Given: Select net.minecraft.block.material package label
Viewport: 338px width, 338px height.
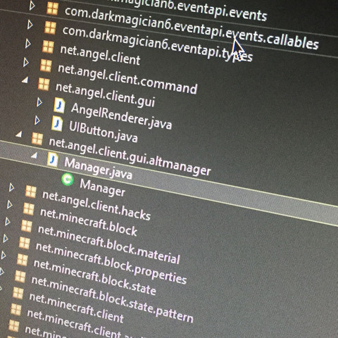Looking at the screenshot, I should pyautogui.click(x=109, y=244).
